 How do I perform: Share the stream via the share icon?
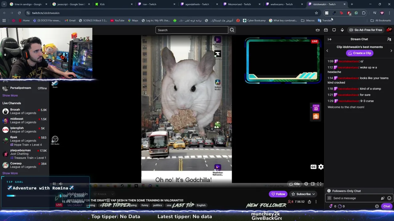pyautogui.click(x=309, y=202)
